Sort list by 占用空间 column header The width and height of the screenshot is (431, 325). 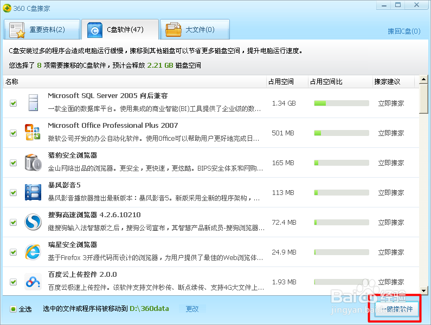pos(287,82)
